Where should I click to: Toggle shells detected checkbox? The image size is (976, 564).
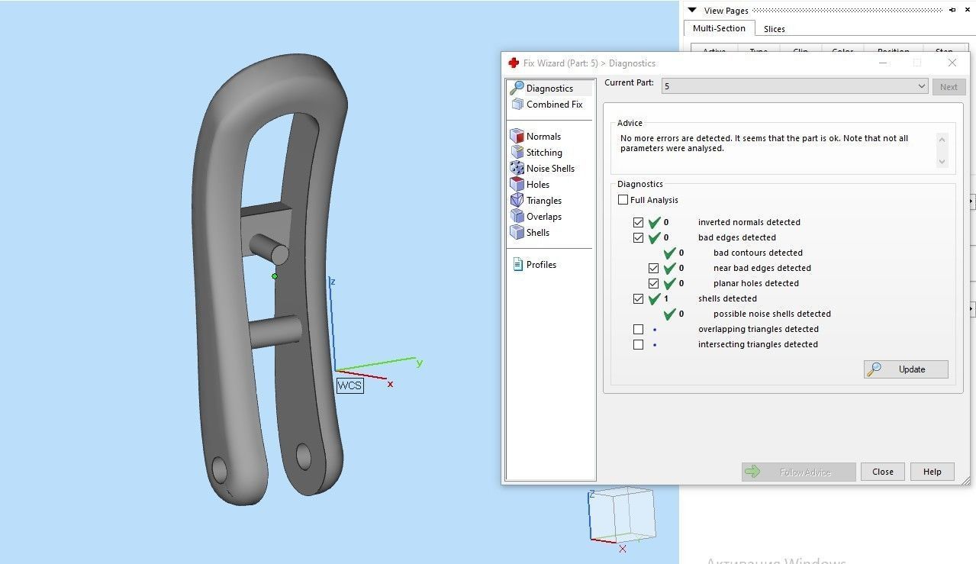[x=639, y=299]
